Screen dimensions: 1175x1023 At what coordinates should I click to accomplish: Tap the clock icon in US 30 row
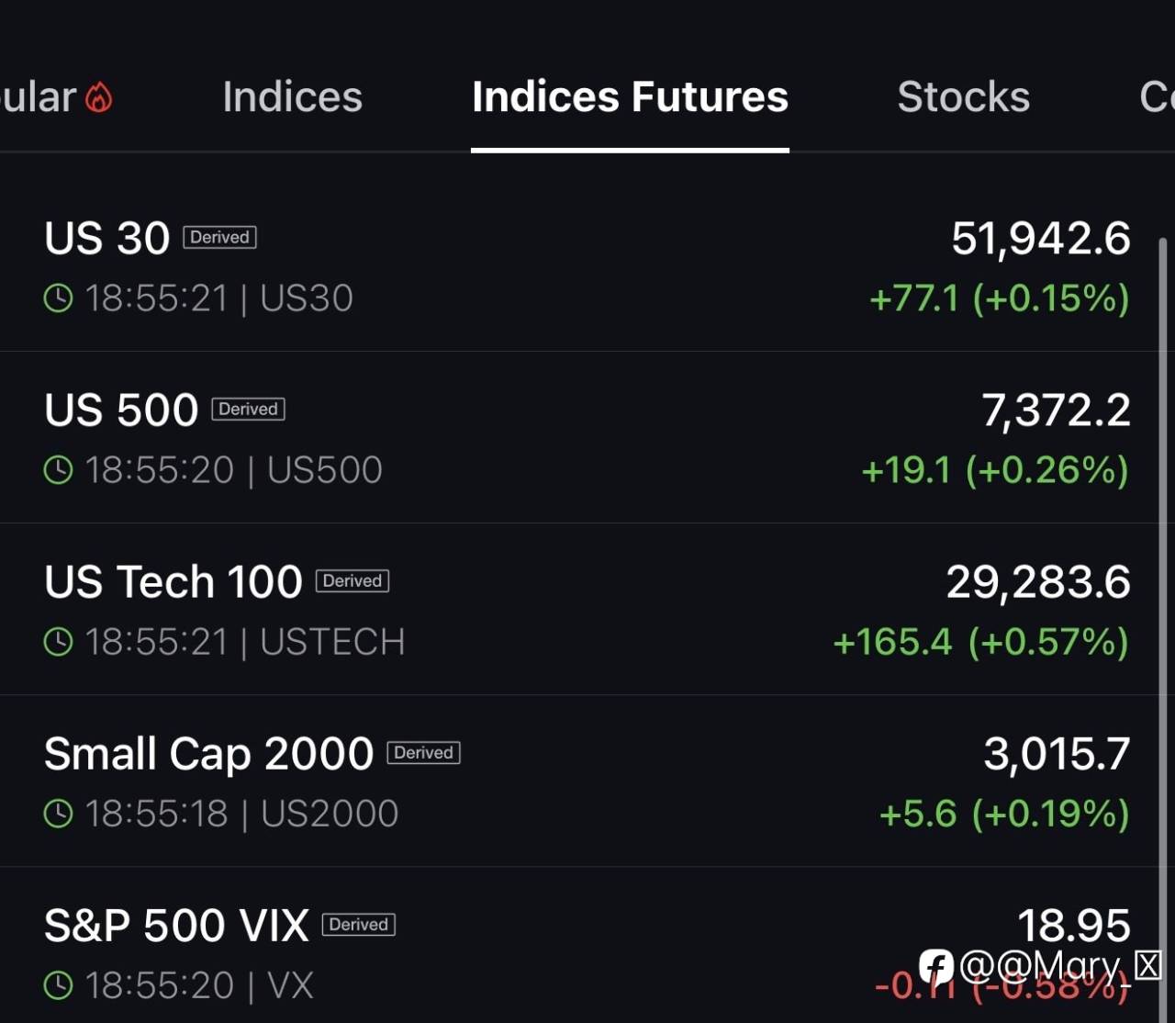click(59, 298)
